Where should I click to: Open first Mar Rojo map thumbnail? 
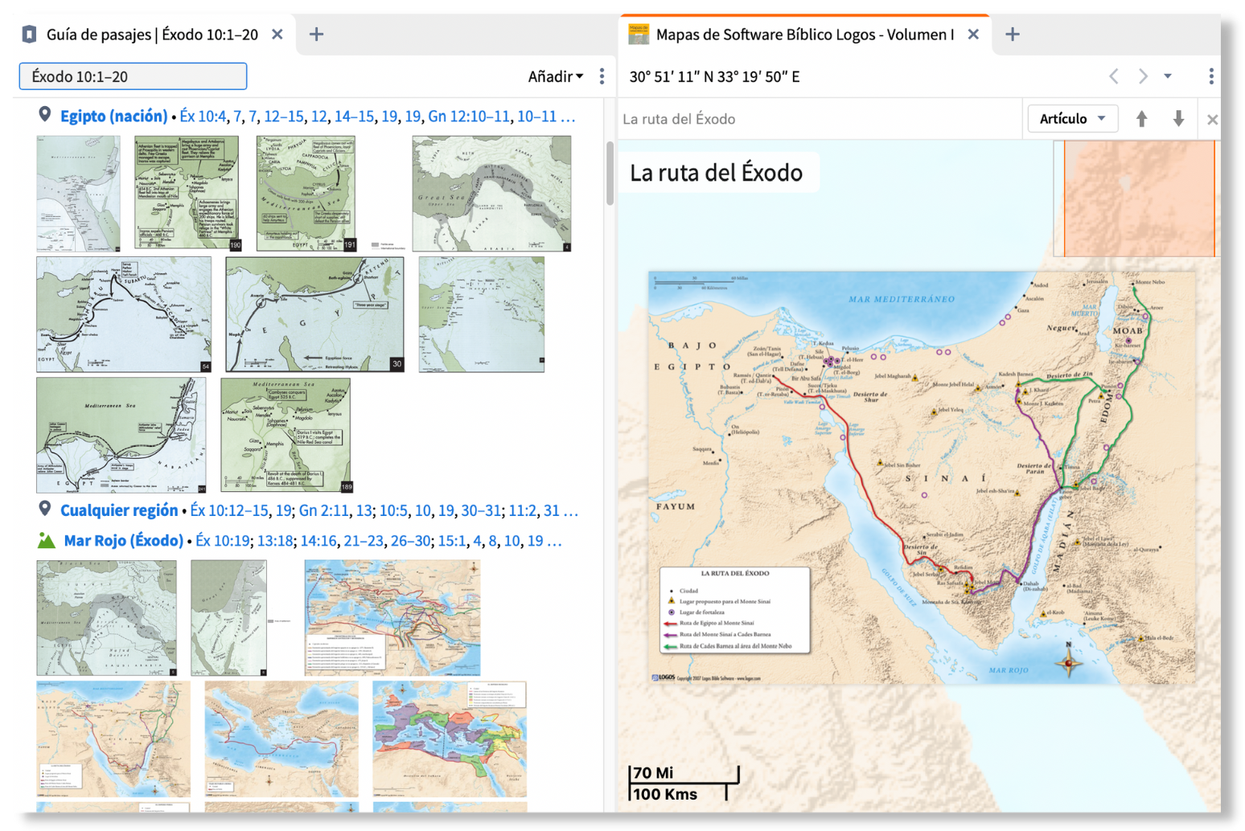[x=106, y=618]
